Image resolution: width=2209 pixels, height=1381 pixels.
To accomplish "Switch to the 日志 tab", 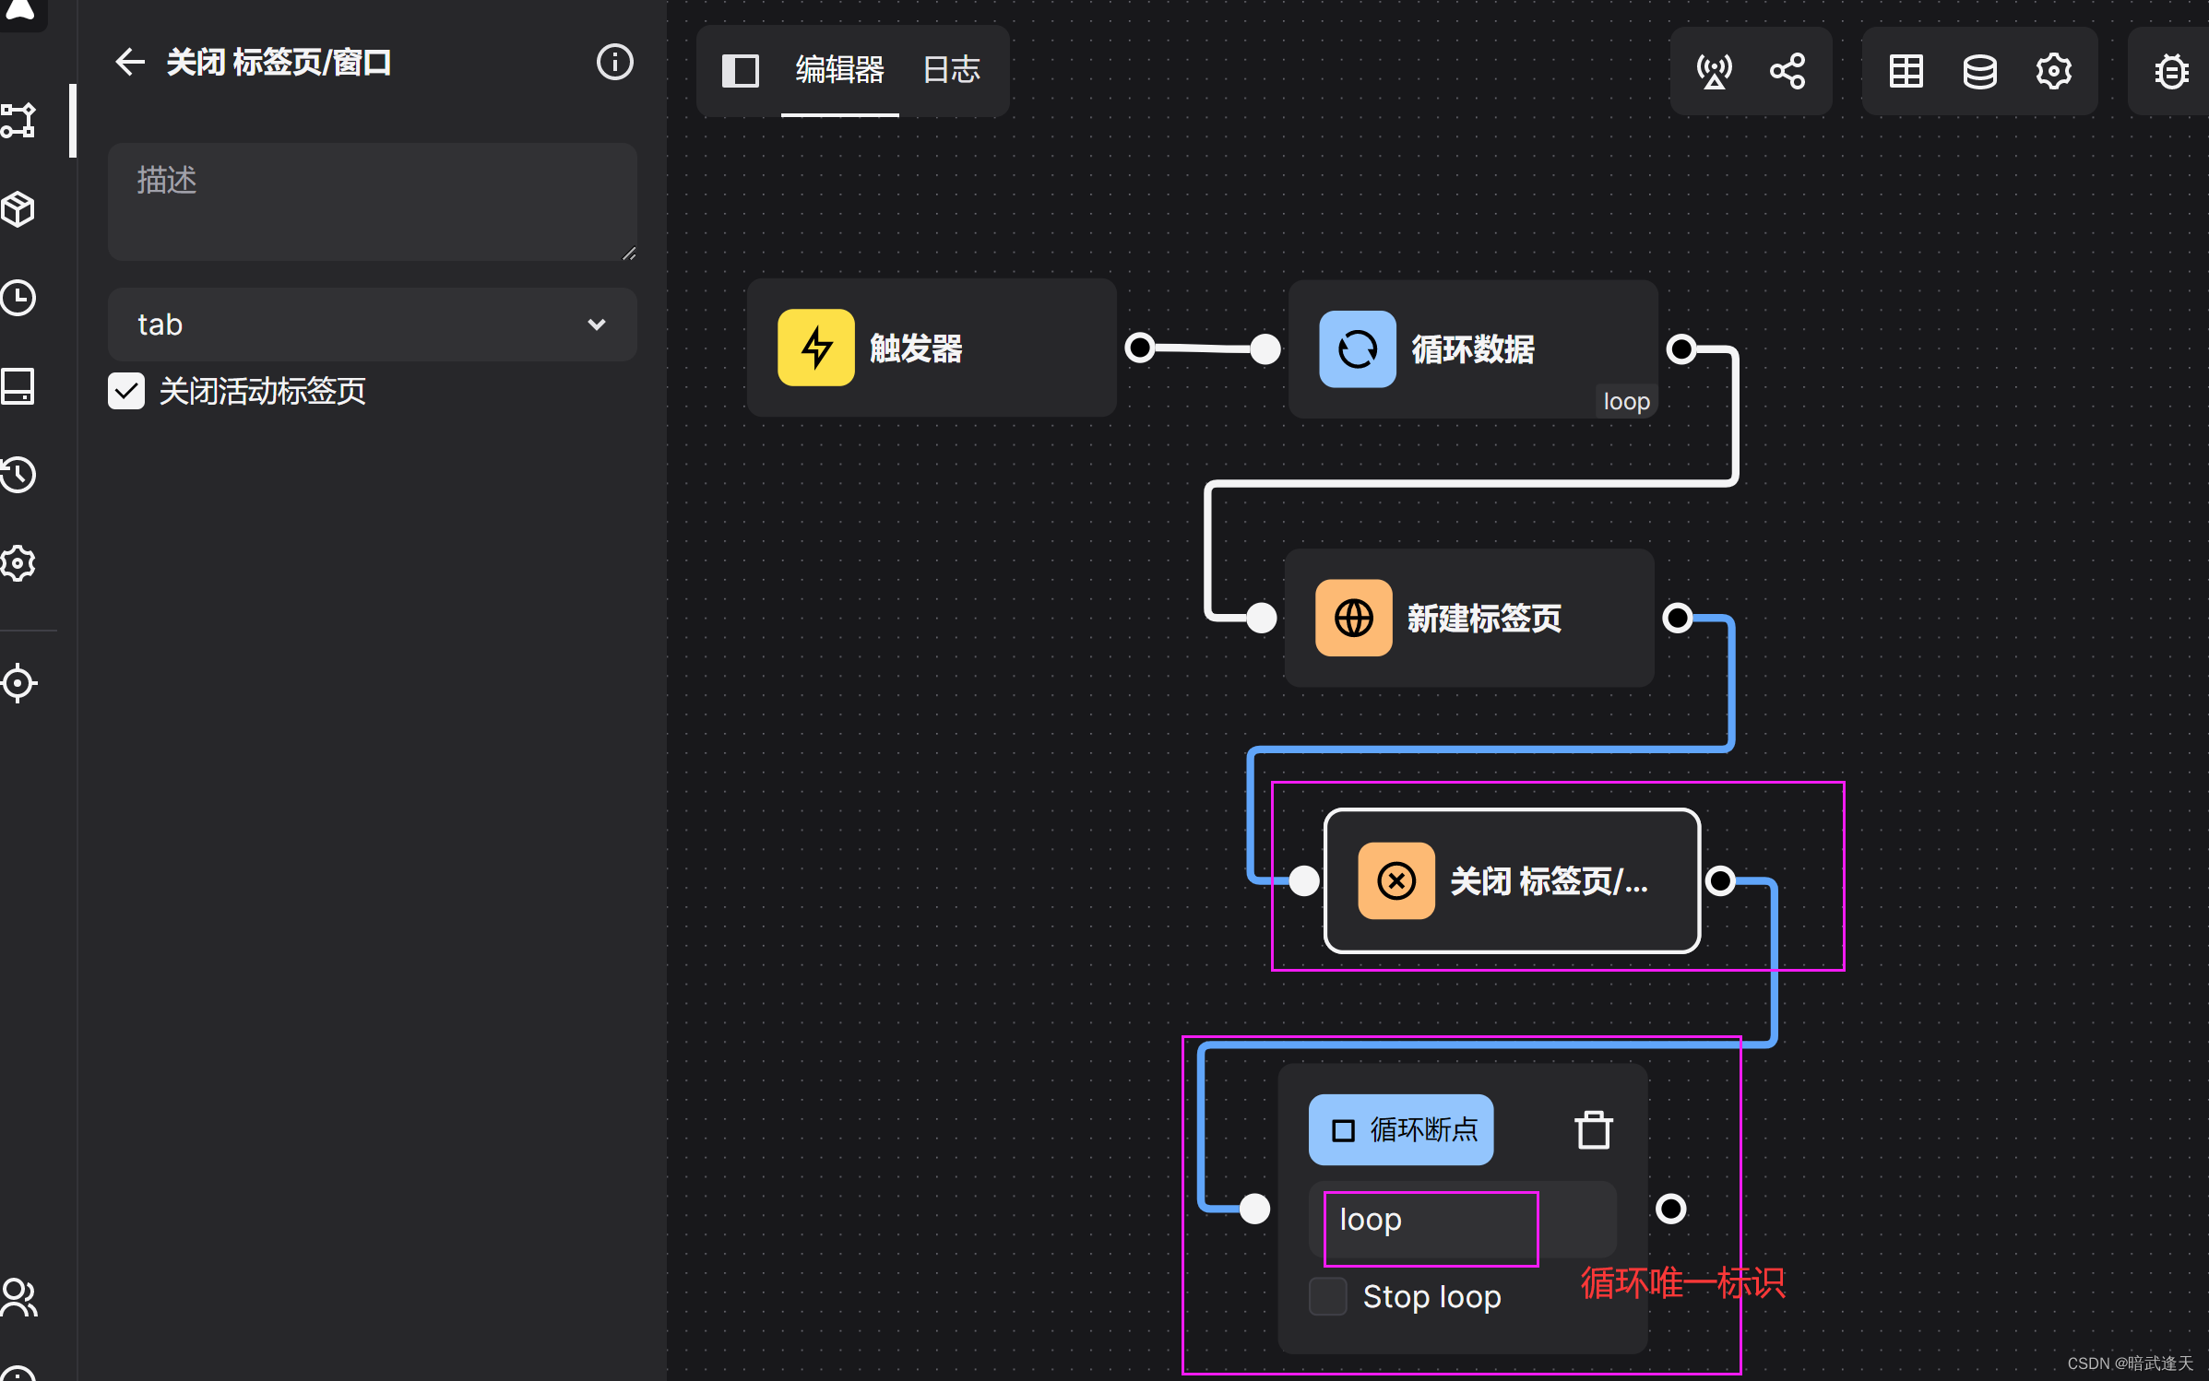I will 951,70.
